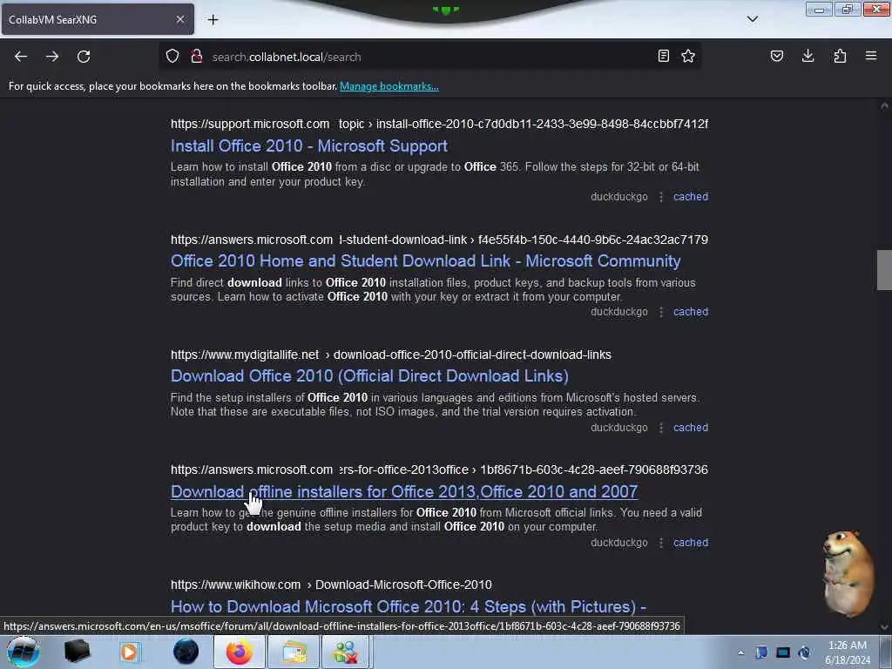This screenshot has height=669, width=892.
Task: Save page to Pocket
Action: pyautogui.click(x=777, y=57)
